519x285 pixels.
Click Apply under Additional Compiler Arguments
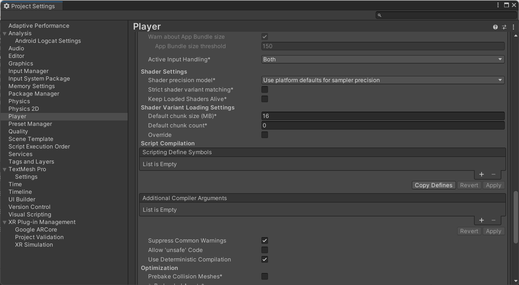(x=493, y=231)
